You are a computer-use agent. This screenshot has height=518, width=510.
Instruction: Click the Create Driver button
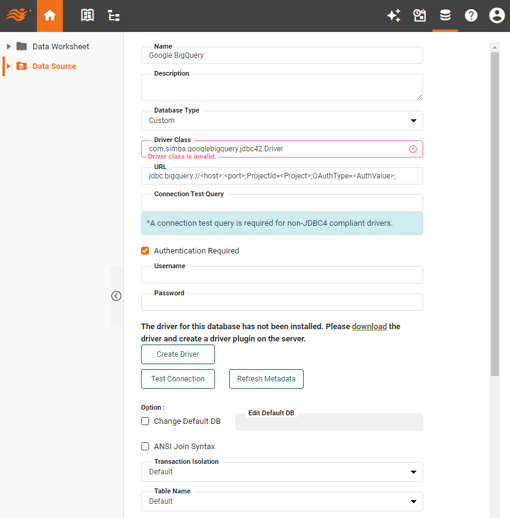click(177, 354)
